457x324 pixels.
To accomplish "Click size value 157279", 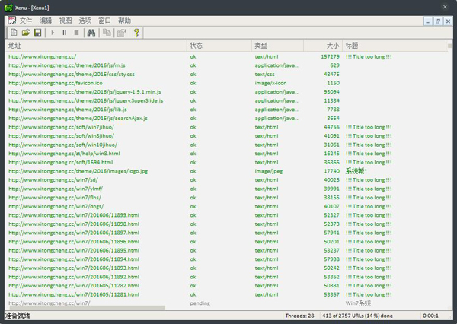I will pyautogui.click(x=330, y=57).
